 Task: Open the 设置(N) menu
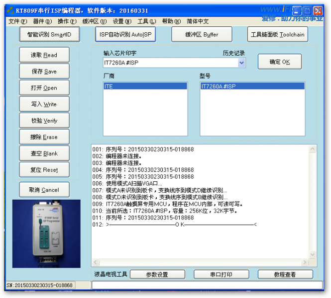pyautogui.click(x=122, y=21)
